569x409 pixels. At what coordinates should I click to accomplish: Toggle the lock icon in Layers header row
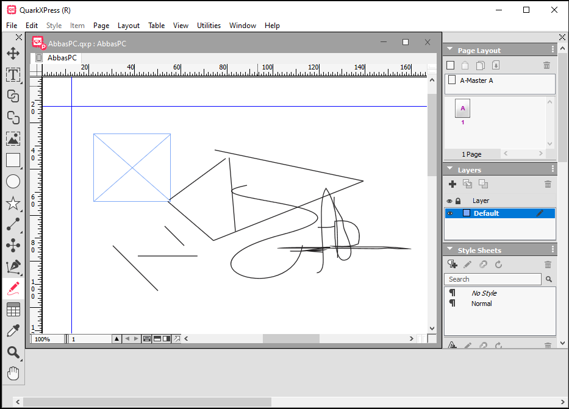458,201
